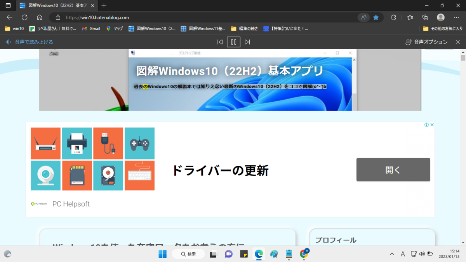
Task: Close the 図解Windows10 browser tab
Action: pyautogui.click(x=93, y=5)
